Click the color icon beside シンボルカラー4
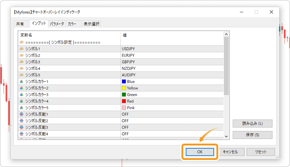Screen dimensions: 290x167 pos(22,101)
